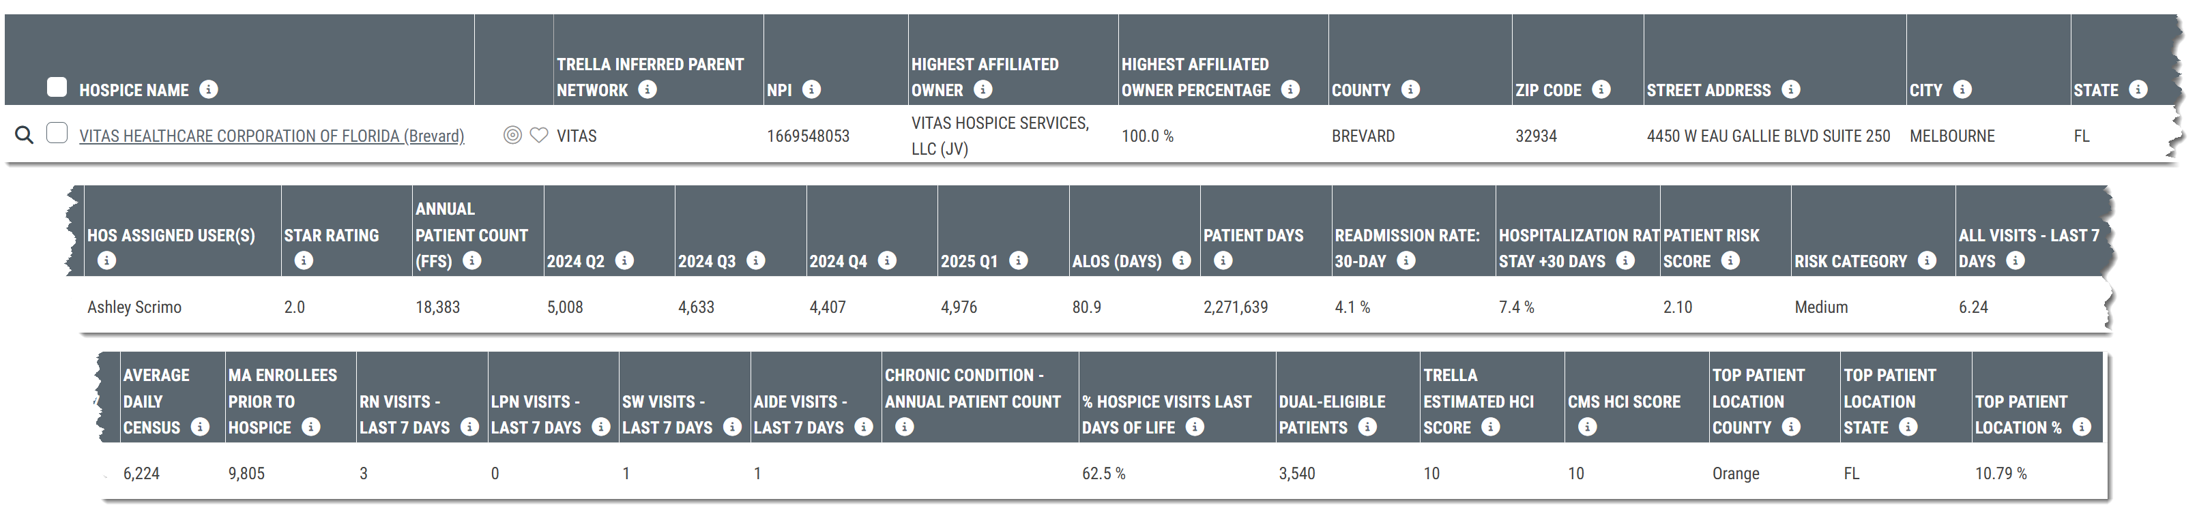
Task: Sort by 2024 Q3 column header
Action: click(x=706, y=261)
